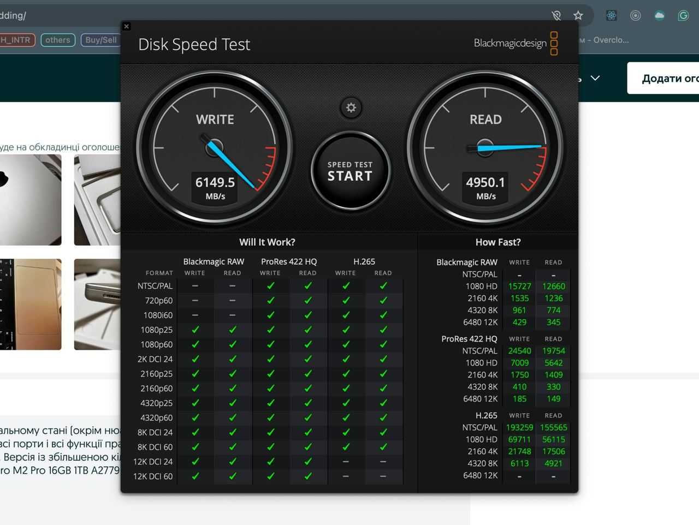
Task: Click the location-blocked icon in address bar
Action: (x=556, y=15)
